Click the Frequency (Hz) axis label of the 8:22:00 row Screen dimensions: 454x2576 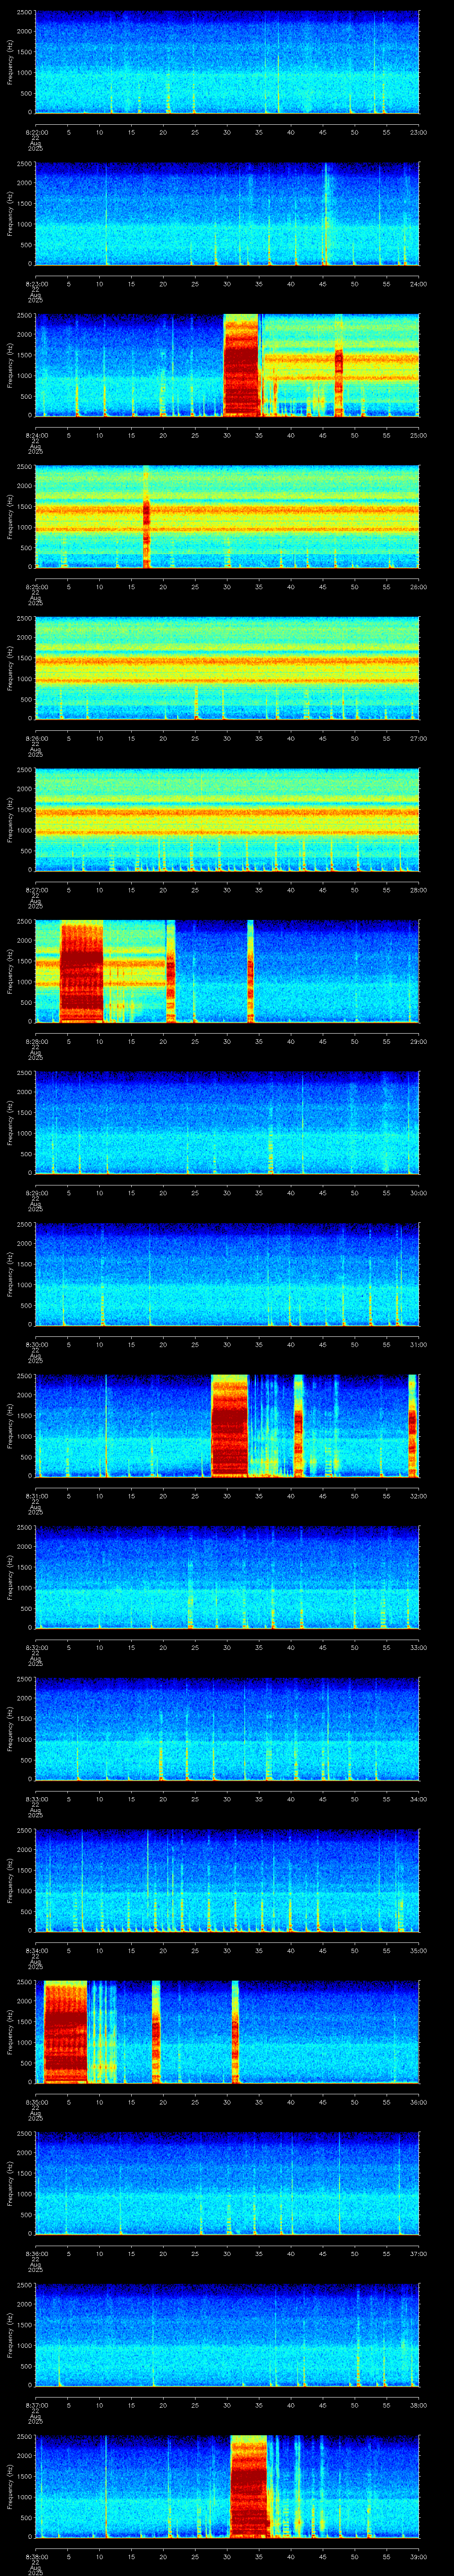[x=11, y=62]
